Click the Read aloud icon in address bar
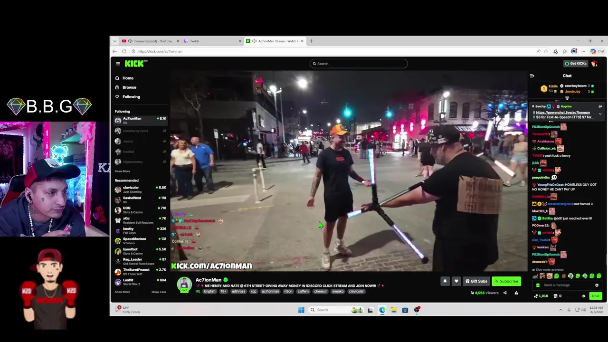This screenshot has width=608, height=342. pyautogui.click(x=539, y=51)
